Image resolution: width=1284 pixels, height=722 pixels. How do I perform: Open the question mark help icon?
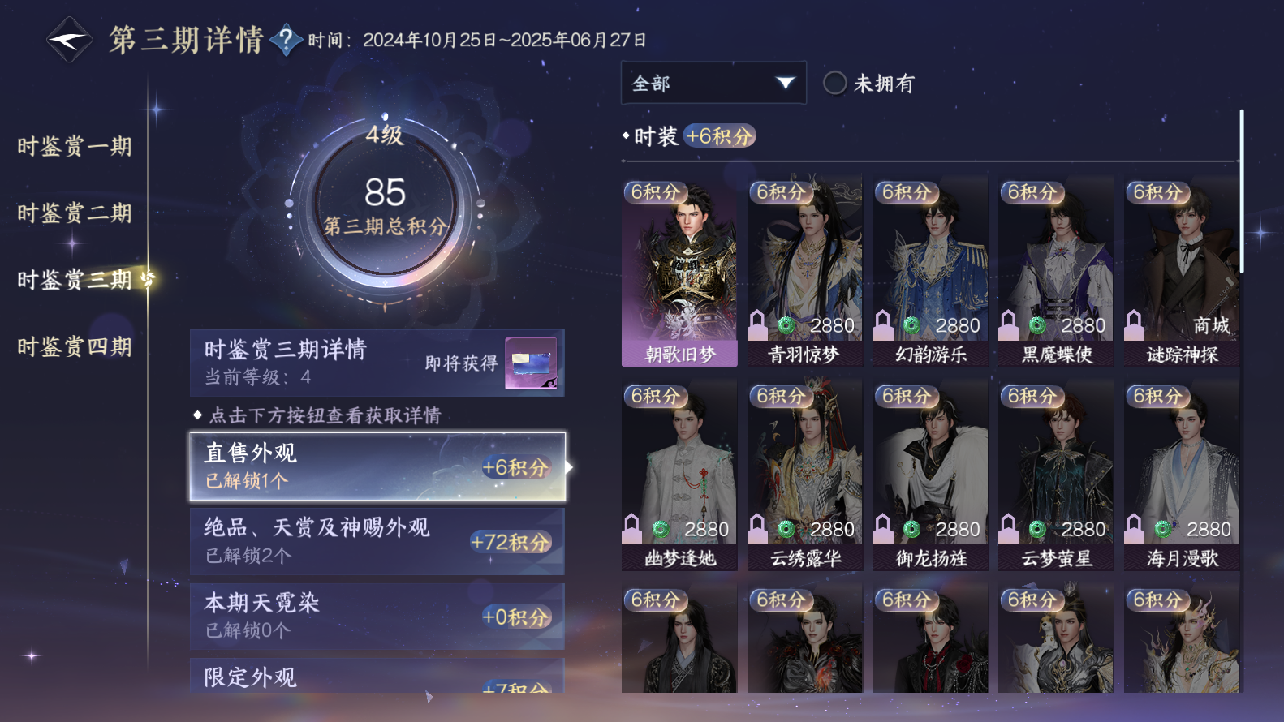286,39
